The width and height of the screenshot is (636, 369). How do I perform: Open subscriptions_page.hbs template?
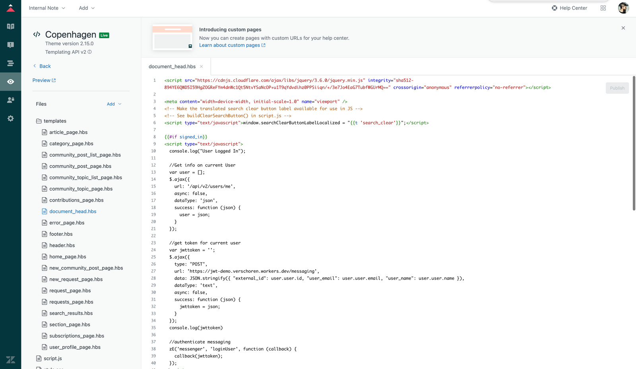point(77,336)
